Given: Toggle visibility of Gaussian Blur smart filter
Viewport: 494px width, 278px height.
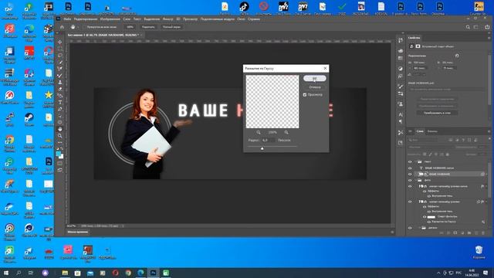Looking at the screenshot, I should click(429, 222).
